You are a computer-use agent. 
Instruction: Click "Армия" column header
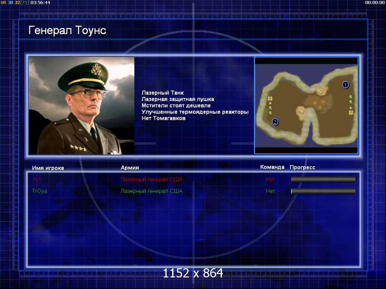[130, 168]
